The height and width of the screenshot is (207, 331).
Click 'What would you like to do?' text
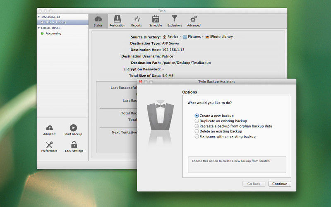[209, 103]
